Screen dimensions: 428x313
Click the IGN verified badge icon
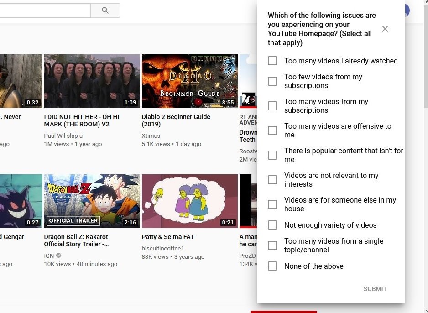pyautogui.click(x=59, y=256)
